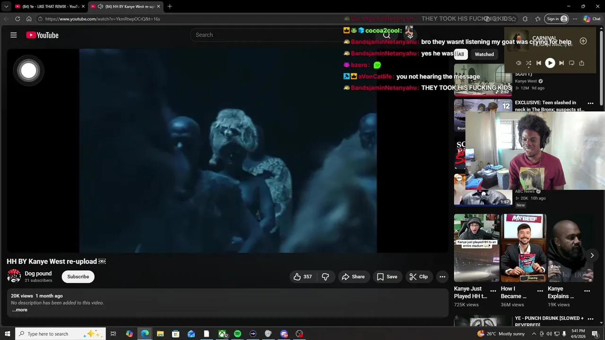Click the YouTube search magnifier button
This screenshot has height=340, width=605.
[x=387, y=35]
